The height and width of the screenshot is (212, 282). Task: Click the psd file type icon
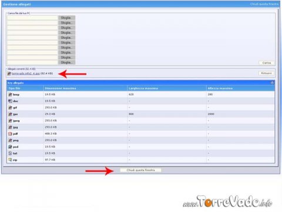pyautogui.click(x=10, y=147)
